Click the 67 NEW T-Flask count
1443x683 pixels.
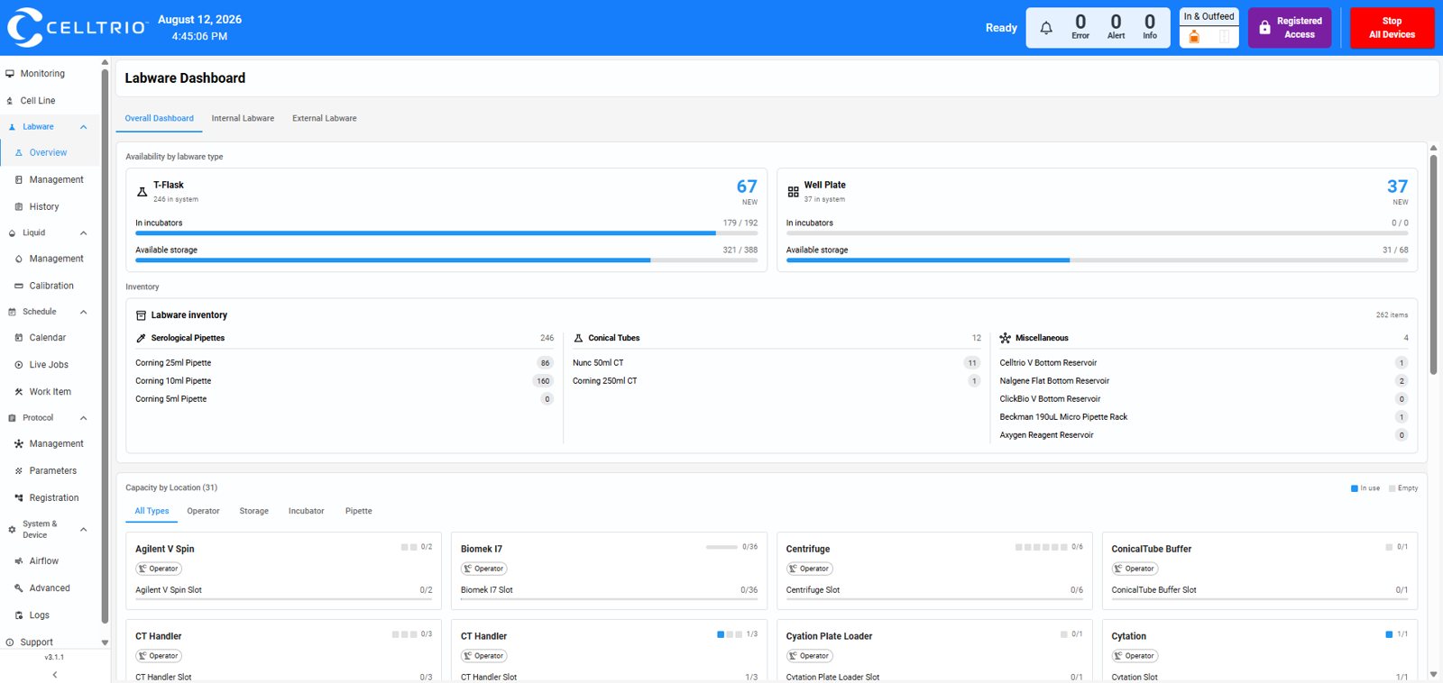click(747, 191)
